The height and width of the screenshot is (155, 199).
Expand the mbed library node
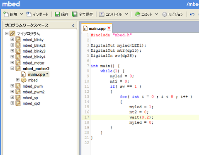(18, 80)
